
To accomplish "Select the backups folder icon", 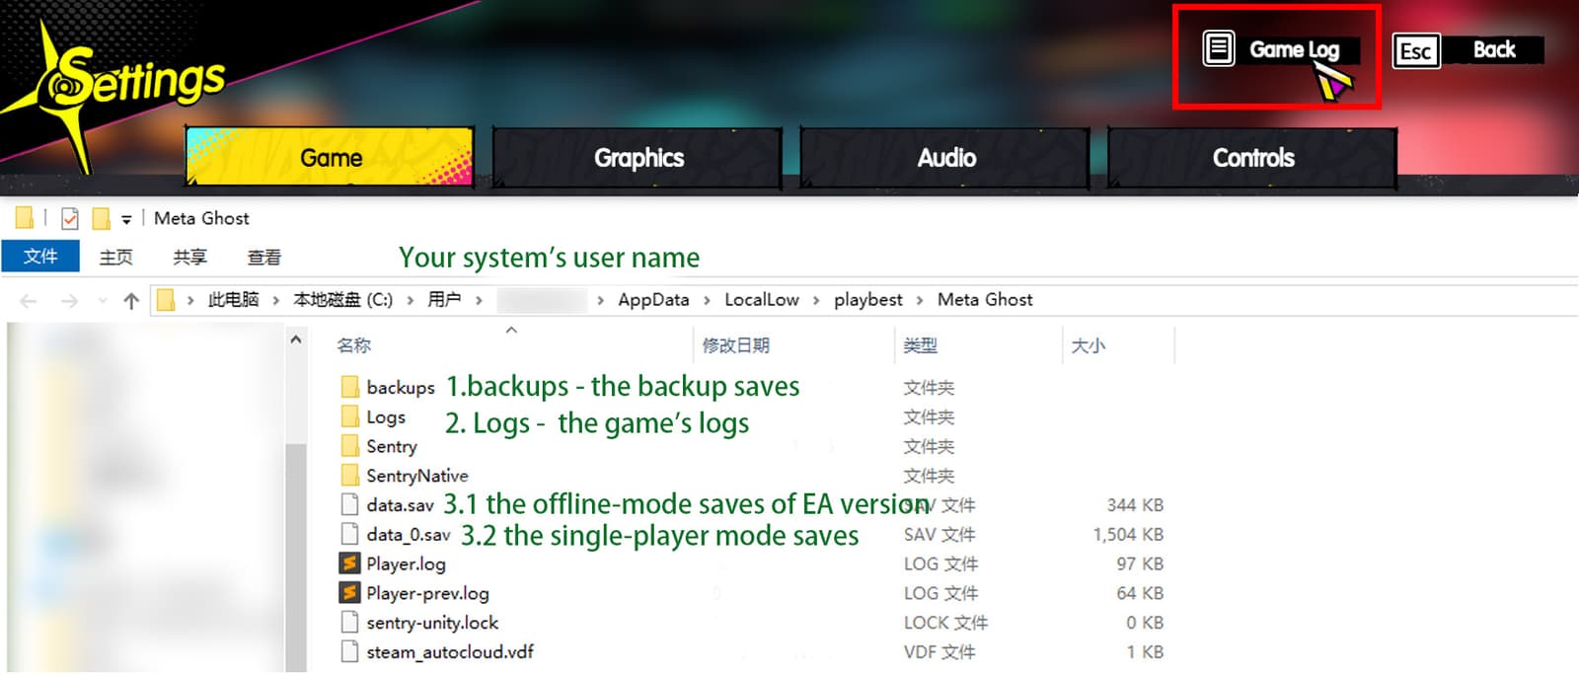I will (x=349, y=387).
